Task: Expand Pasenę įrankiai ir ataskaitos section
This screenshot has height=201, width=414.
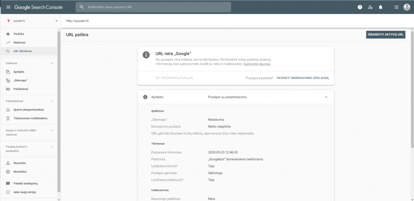Action: pyautogui.click(x=51, y=147)
